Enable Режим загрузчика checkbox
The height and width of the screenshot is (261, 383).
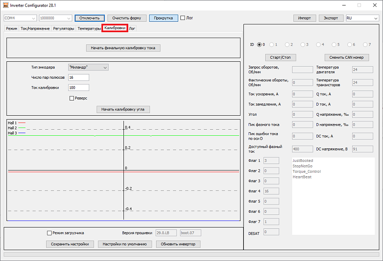tap(50, 233)
